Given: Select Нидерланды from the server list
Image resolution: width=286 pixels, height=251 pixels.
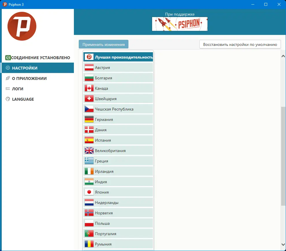Looking at the screenshot, I should point(118,202).
